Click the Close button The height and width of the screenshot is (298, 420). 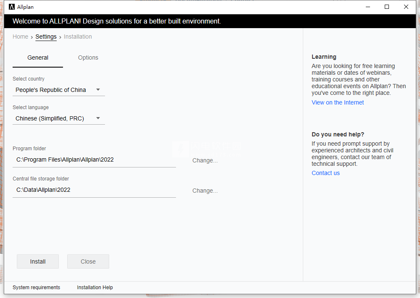(88, 261)
